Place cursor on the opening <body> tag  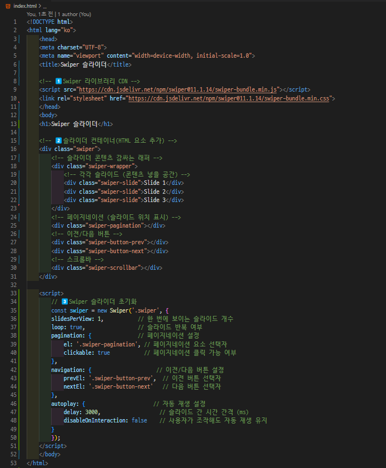(48, 115)
